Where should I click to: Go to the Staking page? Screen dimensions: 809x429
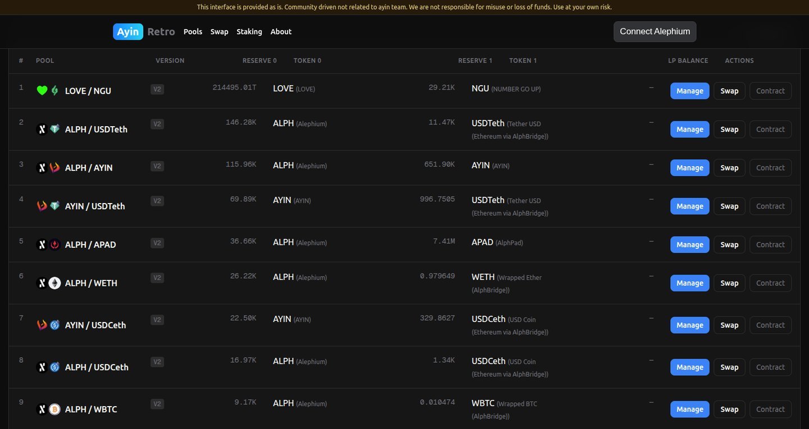(249, 31)
